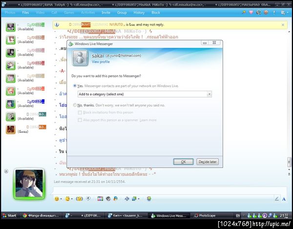Expand the smiley emoticon dropdown arrow
The width and height of the screenshot is (293, 229).
61,199
